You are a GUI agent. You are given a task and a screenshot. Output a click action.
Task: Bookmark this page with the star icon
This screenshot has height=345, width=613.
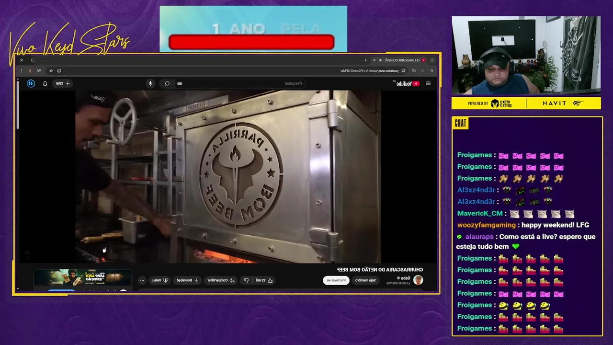pyautogui.click(x=51, y=71)
